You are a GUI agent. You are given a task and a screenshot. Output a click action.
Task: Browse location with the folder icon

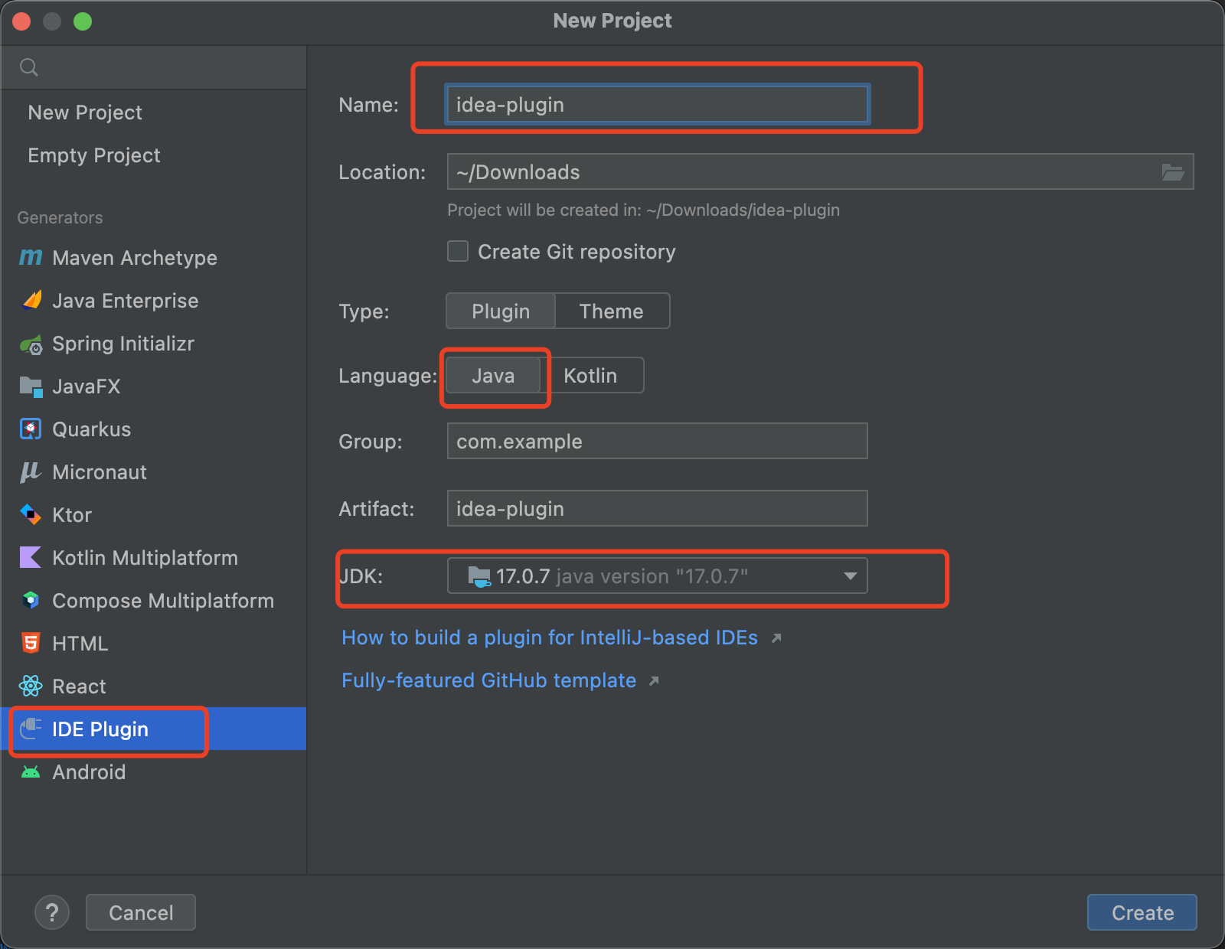(1172, 172)
